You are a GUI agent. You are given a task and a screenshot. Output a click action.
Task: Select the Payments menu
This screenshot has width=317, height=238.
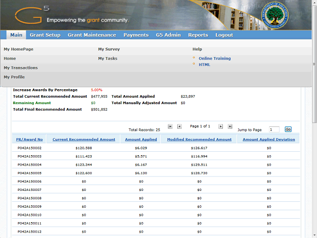pyautogui.click(x=136, y=35)
